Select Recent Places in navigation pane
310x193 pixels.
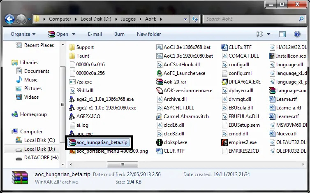click(35, 45)
